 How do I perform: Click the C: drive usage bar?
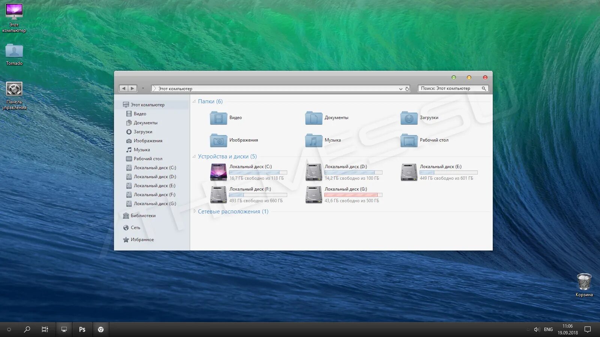(258, 173)
